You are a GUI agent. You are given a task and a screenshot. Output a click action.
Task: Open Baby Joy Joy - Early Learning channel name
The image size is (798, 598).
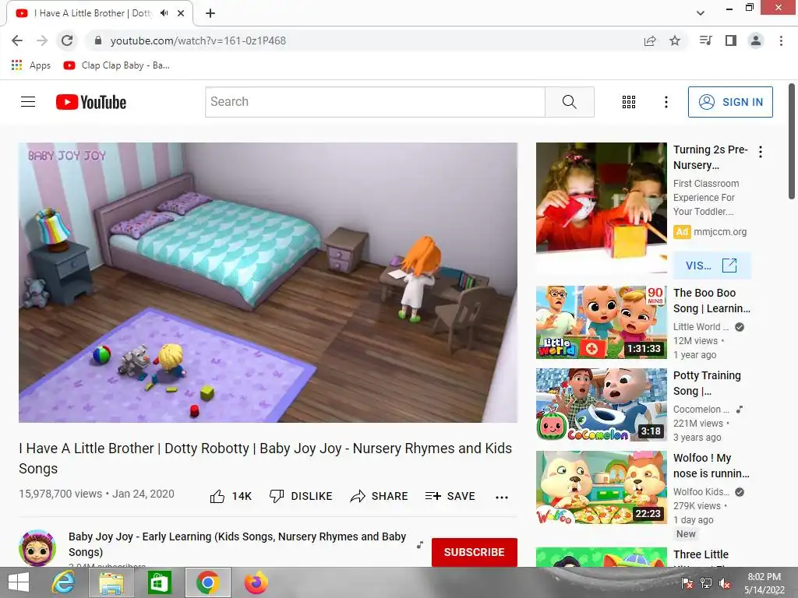[237, 544]
